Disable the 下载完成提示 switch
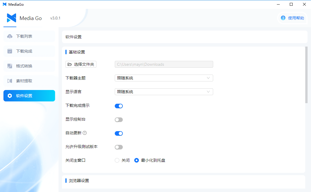The height and width of the screenshot is (192, 311). click(x=118, y=106)
